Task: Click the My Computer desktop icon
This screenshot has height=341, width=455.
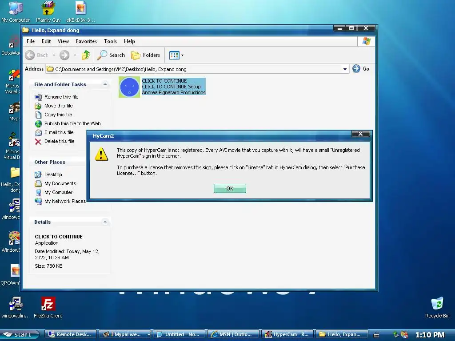Action: (x=16, y=12)
